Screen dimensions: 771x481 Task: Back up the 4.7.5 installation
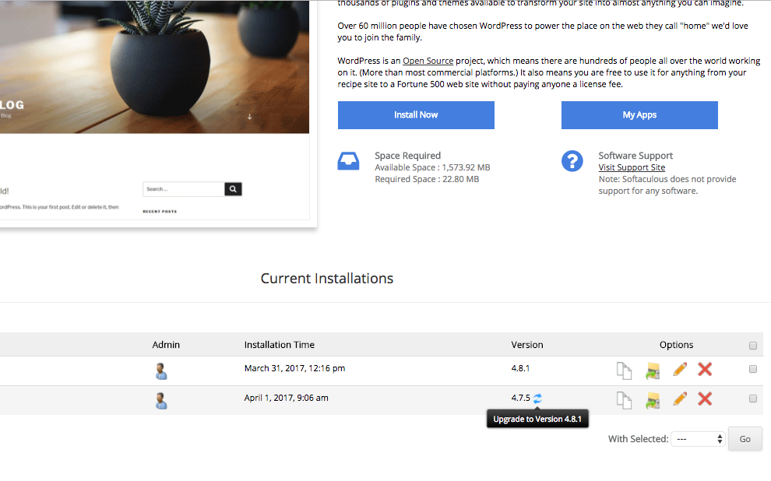[x=653, y=400]
